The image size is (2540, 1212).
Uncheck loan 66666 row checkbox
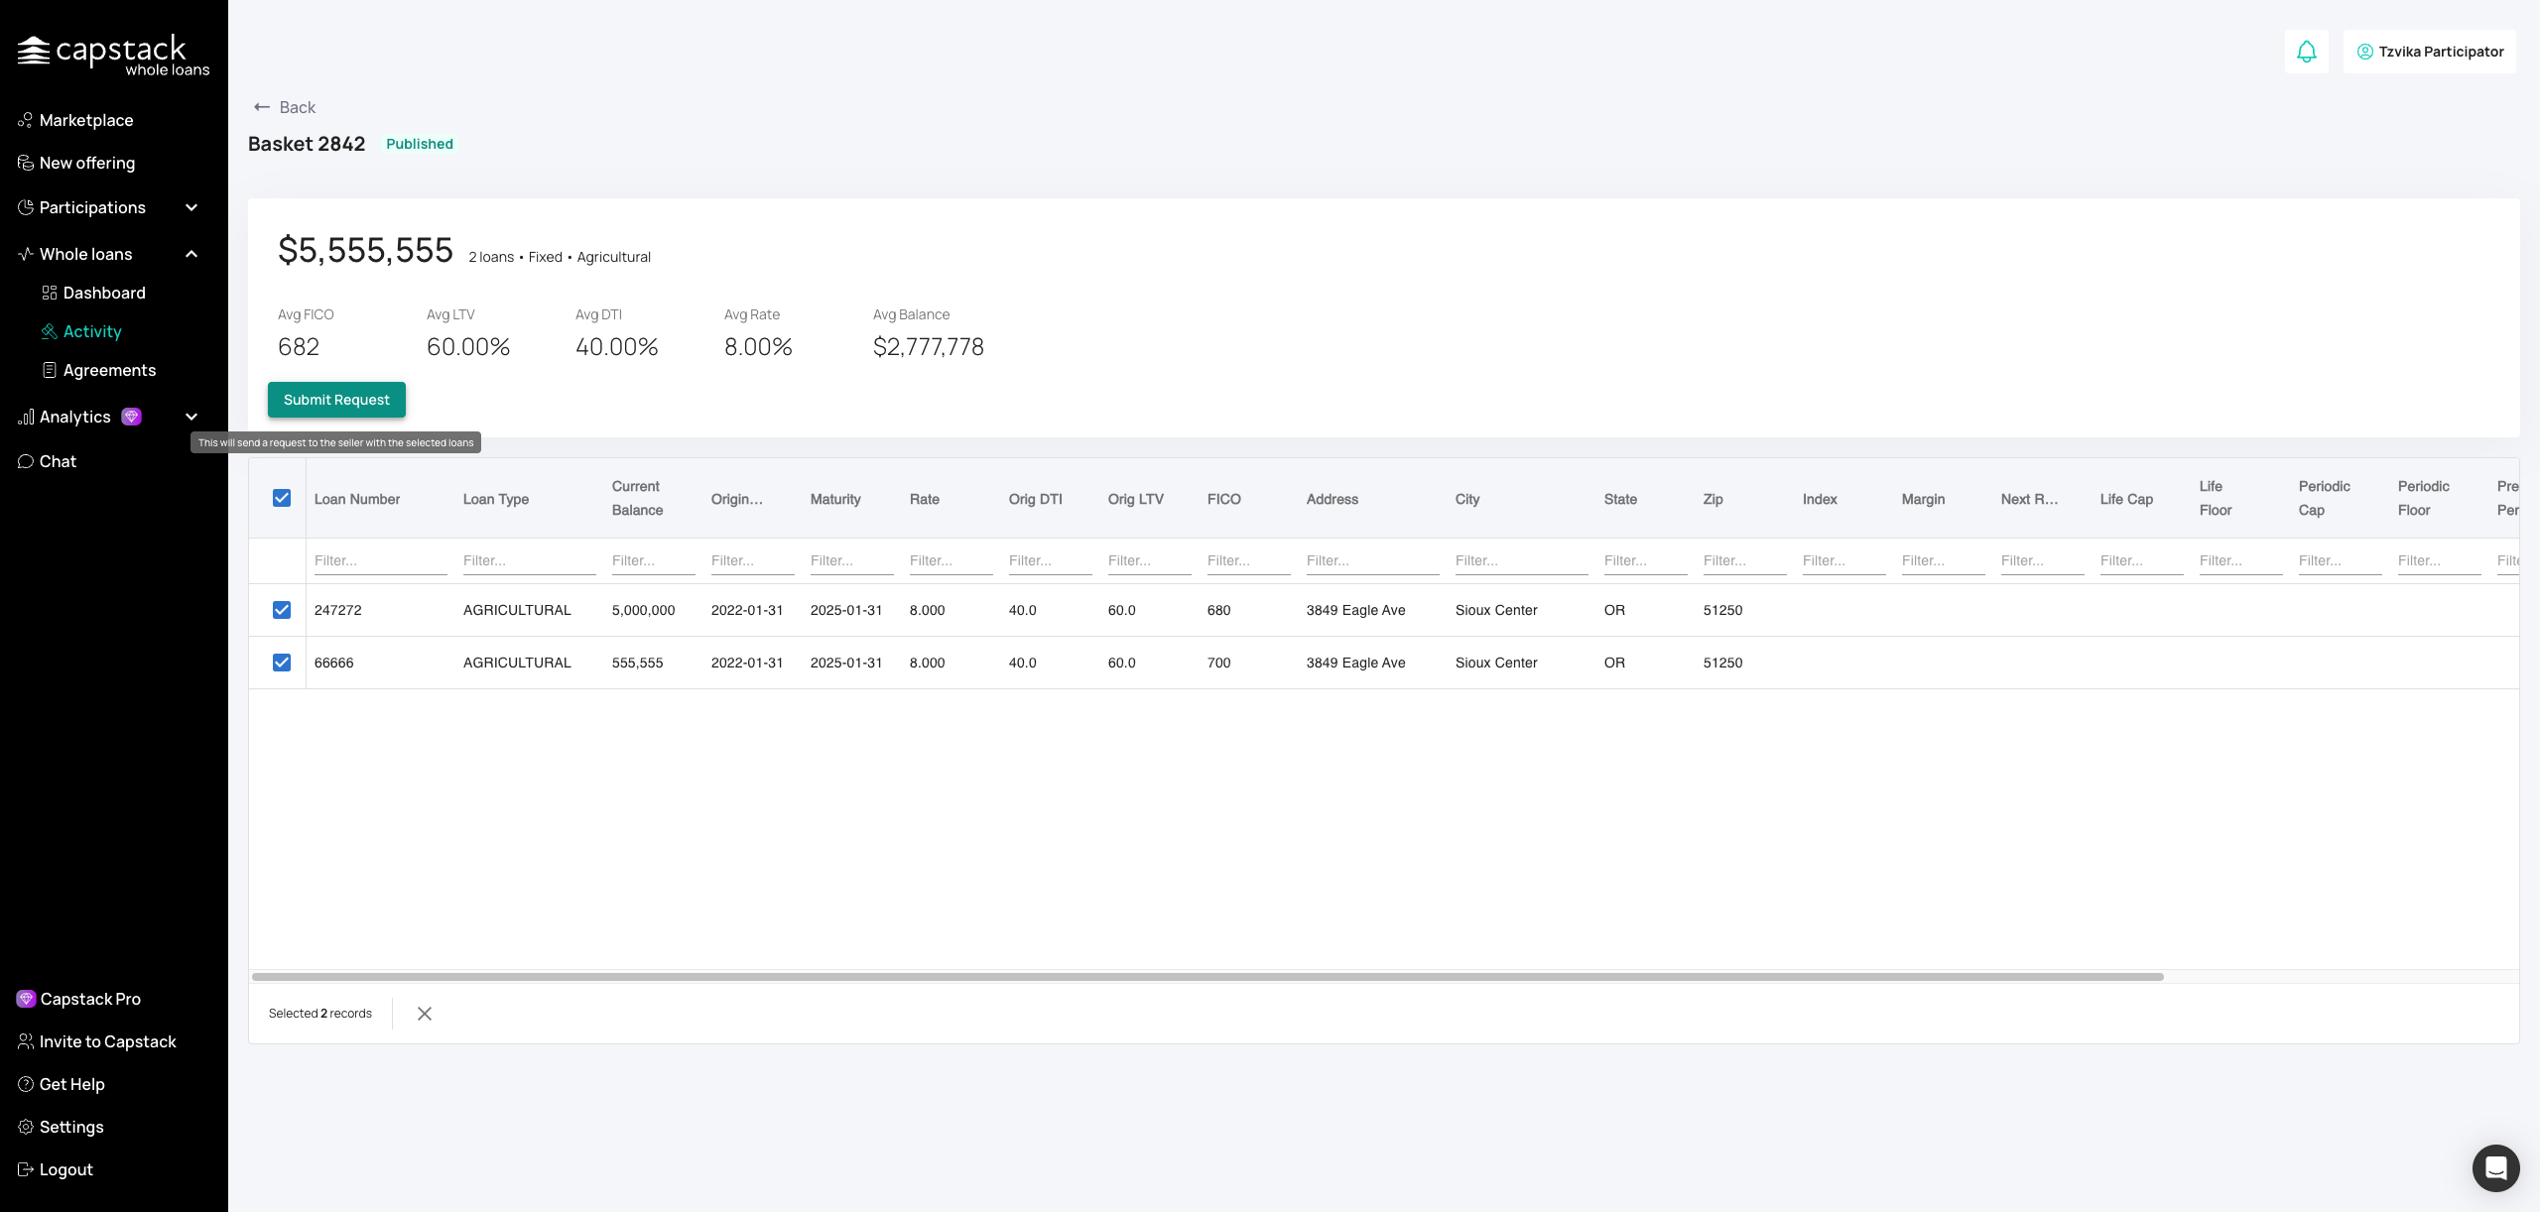(x=282, y=663)
